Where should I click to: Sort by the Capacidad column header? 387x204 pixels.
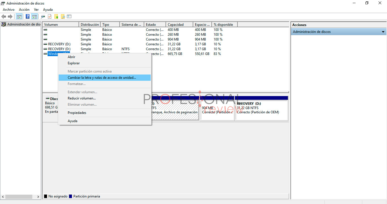179,25
